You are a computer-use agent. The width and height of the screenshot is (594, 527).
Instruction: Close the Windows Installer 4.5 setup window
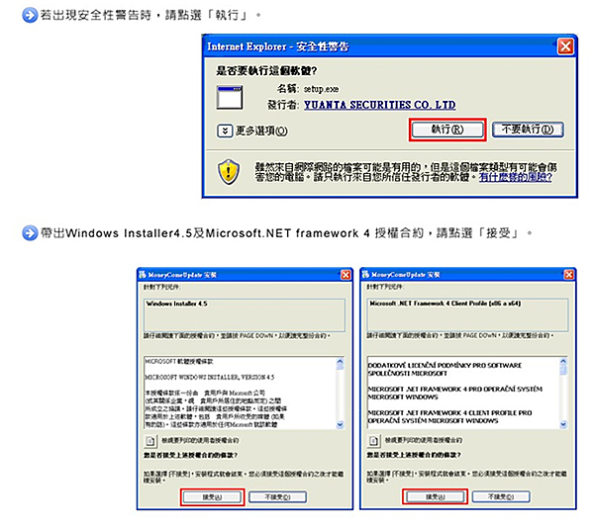point(346,275)
